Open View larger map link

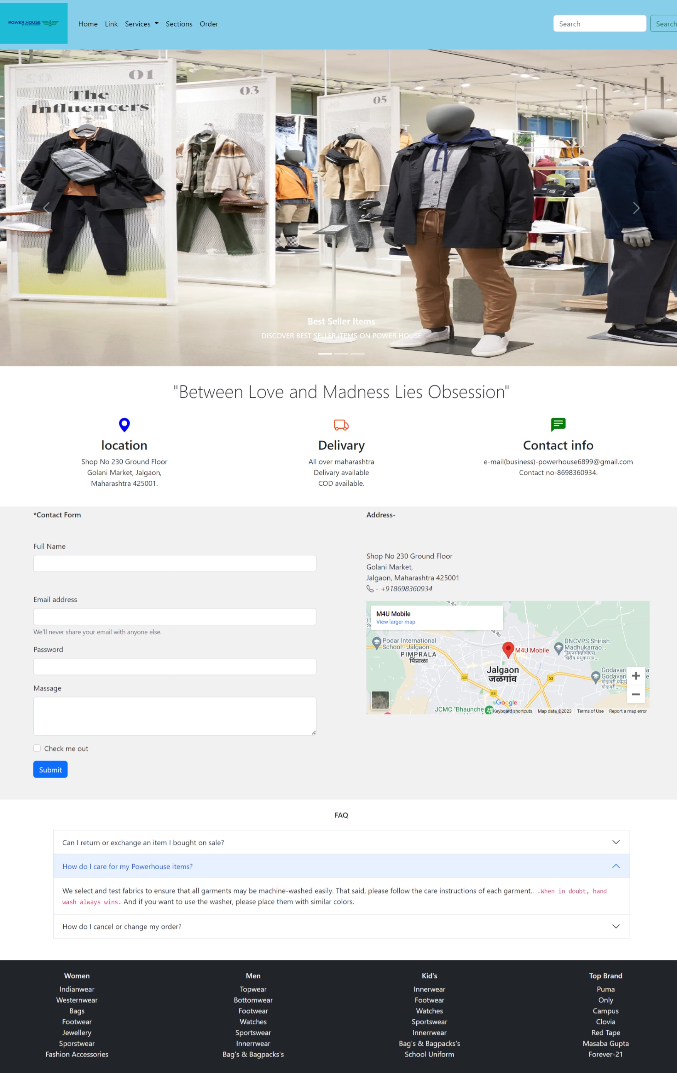click(395, 622)
